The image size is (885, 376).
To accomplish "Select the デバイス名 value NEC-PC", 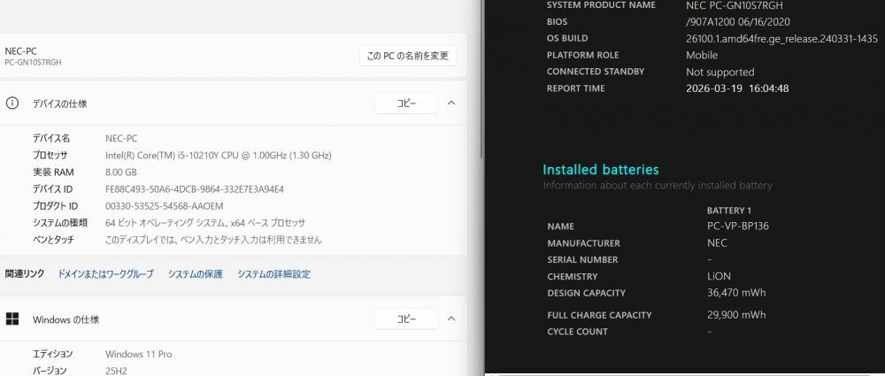I will [121, 138].
